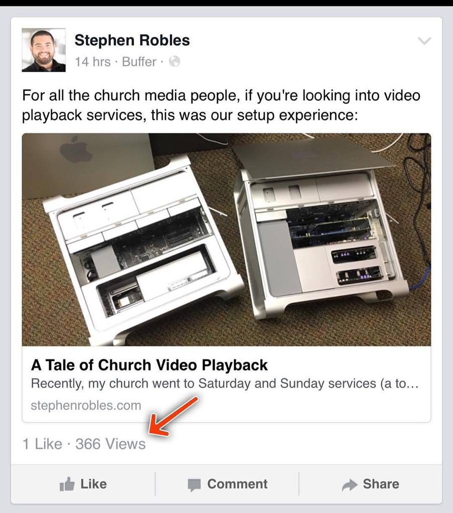The image size is (453, 513).
Task: Click the Share arrow icon
Action: coord(349,485)
